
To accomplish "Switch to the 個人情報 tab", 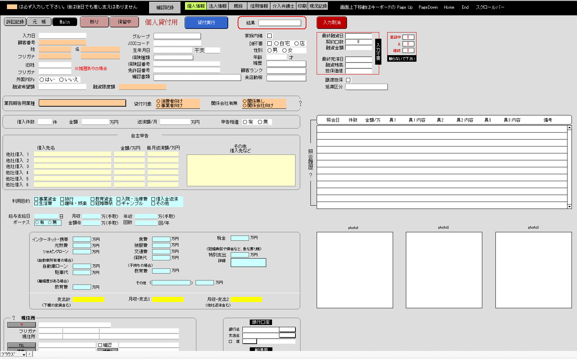I will (x=196, y=6).
